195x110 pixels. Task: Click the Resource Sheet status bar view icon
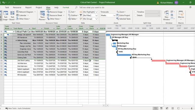pyautogui.click(x=173, y=108)
